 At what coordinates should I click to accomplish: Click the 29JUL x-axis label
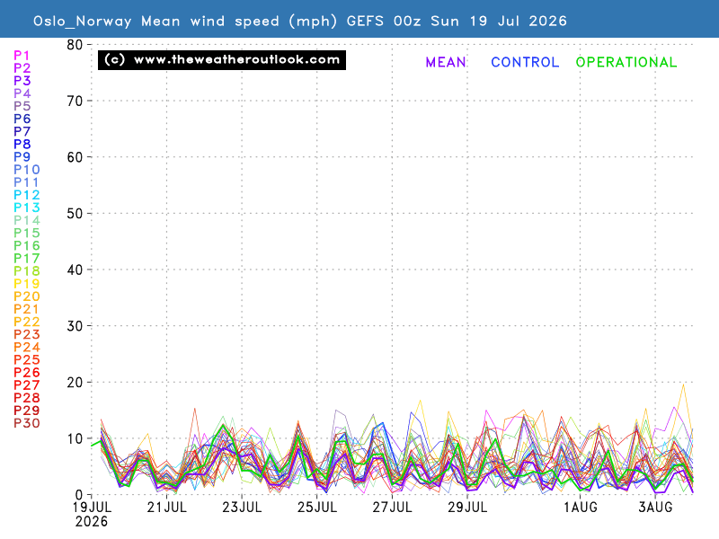[x=467, y=508]
